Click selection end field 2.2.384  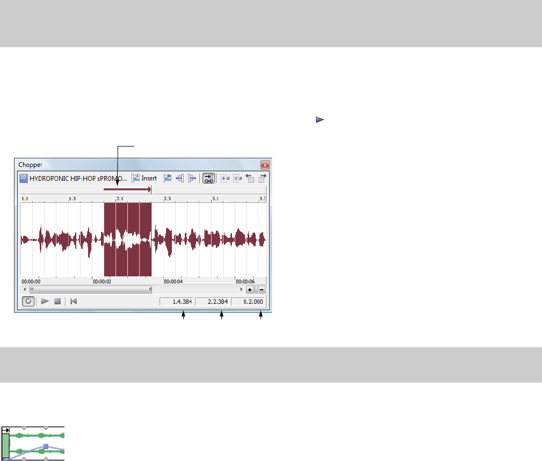[212, 302]
